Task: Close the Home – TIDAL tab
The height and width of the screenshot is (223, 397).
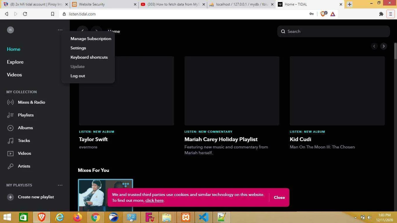Action: (341, 4)
